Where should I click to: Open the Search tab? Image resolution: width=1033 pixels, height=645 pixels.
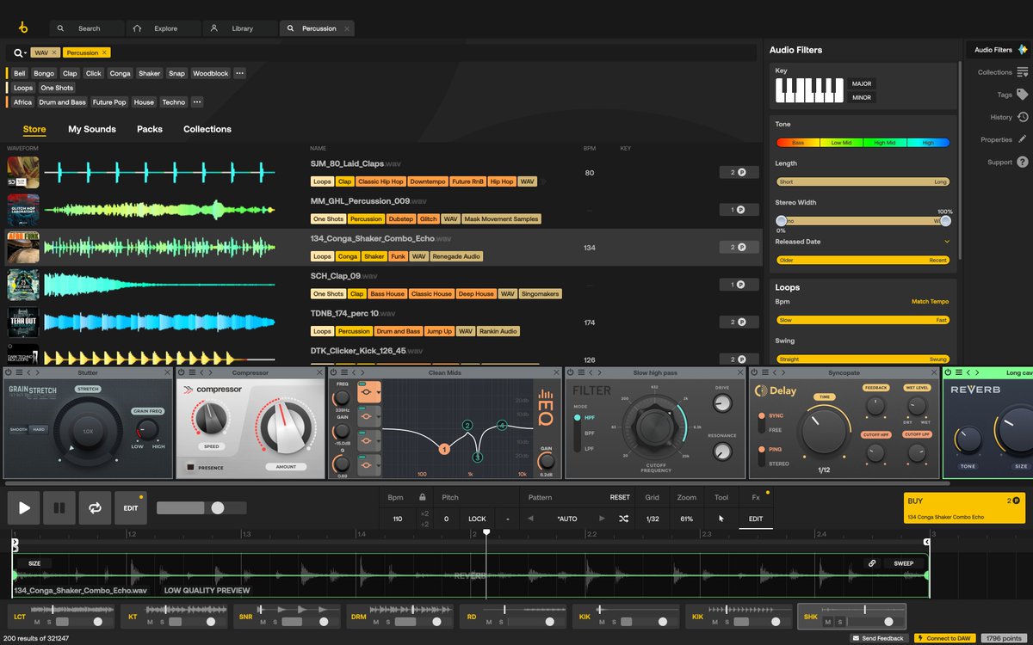(x=89, y=28)
